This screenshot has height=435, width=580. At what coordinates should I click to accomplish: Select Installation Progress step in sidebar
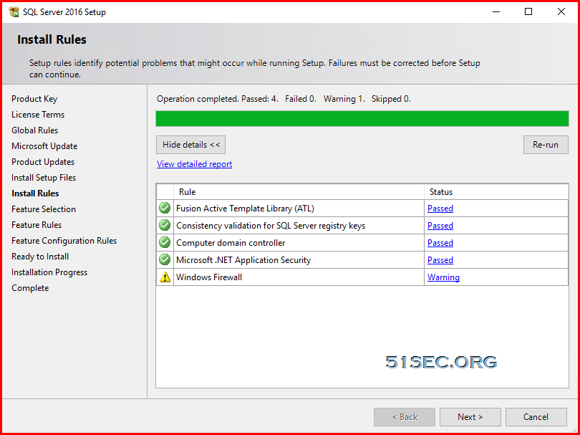click(x=49, y=272)
